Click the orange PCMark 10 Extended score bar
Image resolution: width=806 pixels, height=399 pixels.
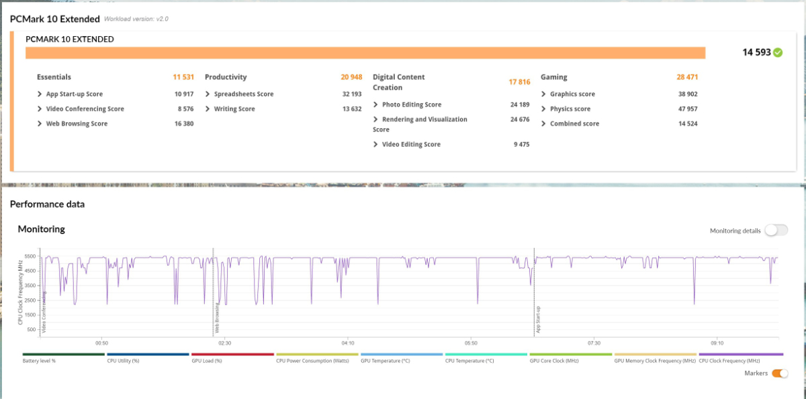(x=365, y=53)
